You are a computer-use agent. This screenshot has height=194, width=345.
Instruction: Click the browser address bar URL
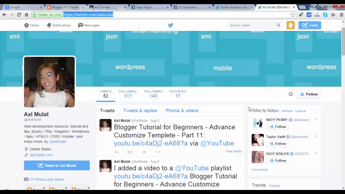(88, 15)
